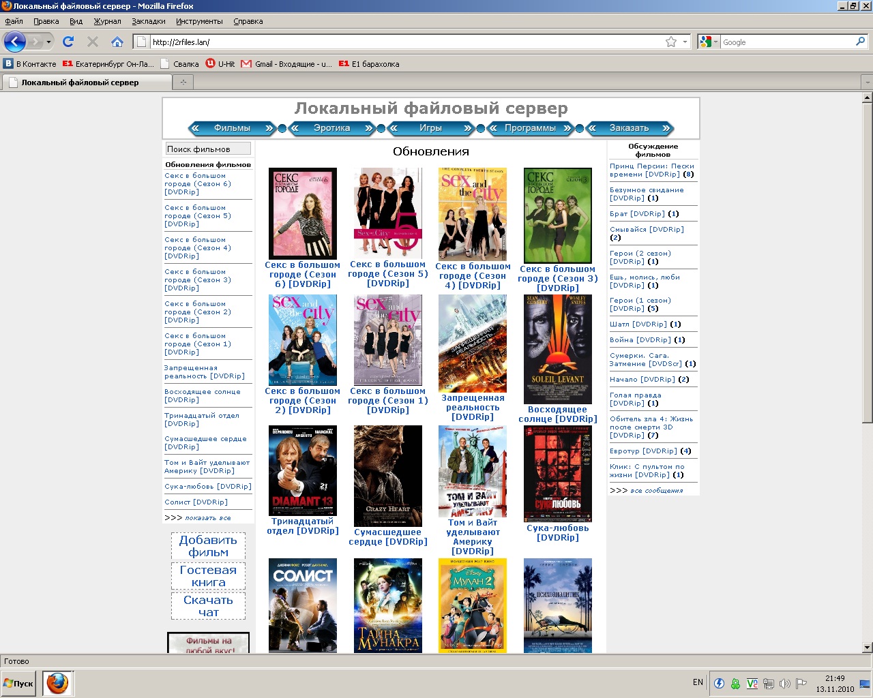Go to the Игры section
The image size is (873, 698).
(430, 128)
